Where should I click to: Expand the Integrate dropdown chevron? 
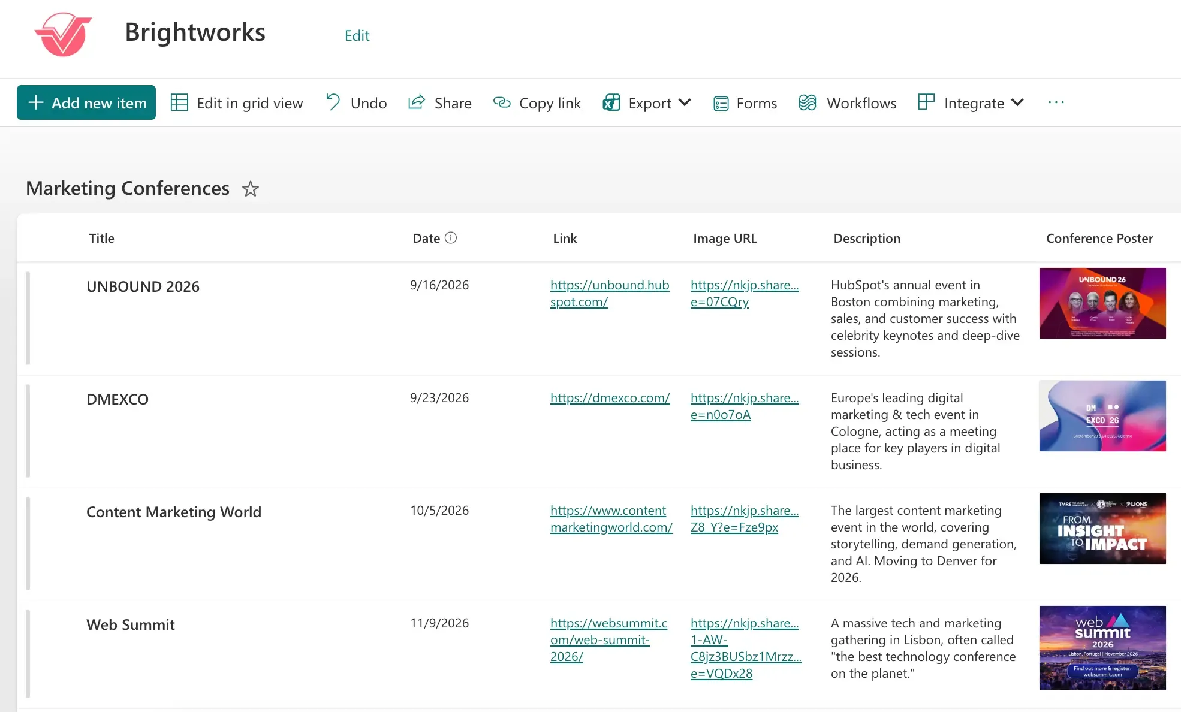1017,102
